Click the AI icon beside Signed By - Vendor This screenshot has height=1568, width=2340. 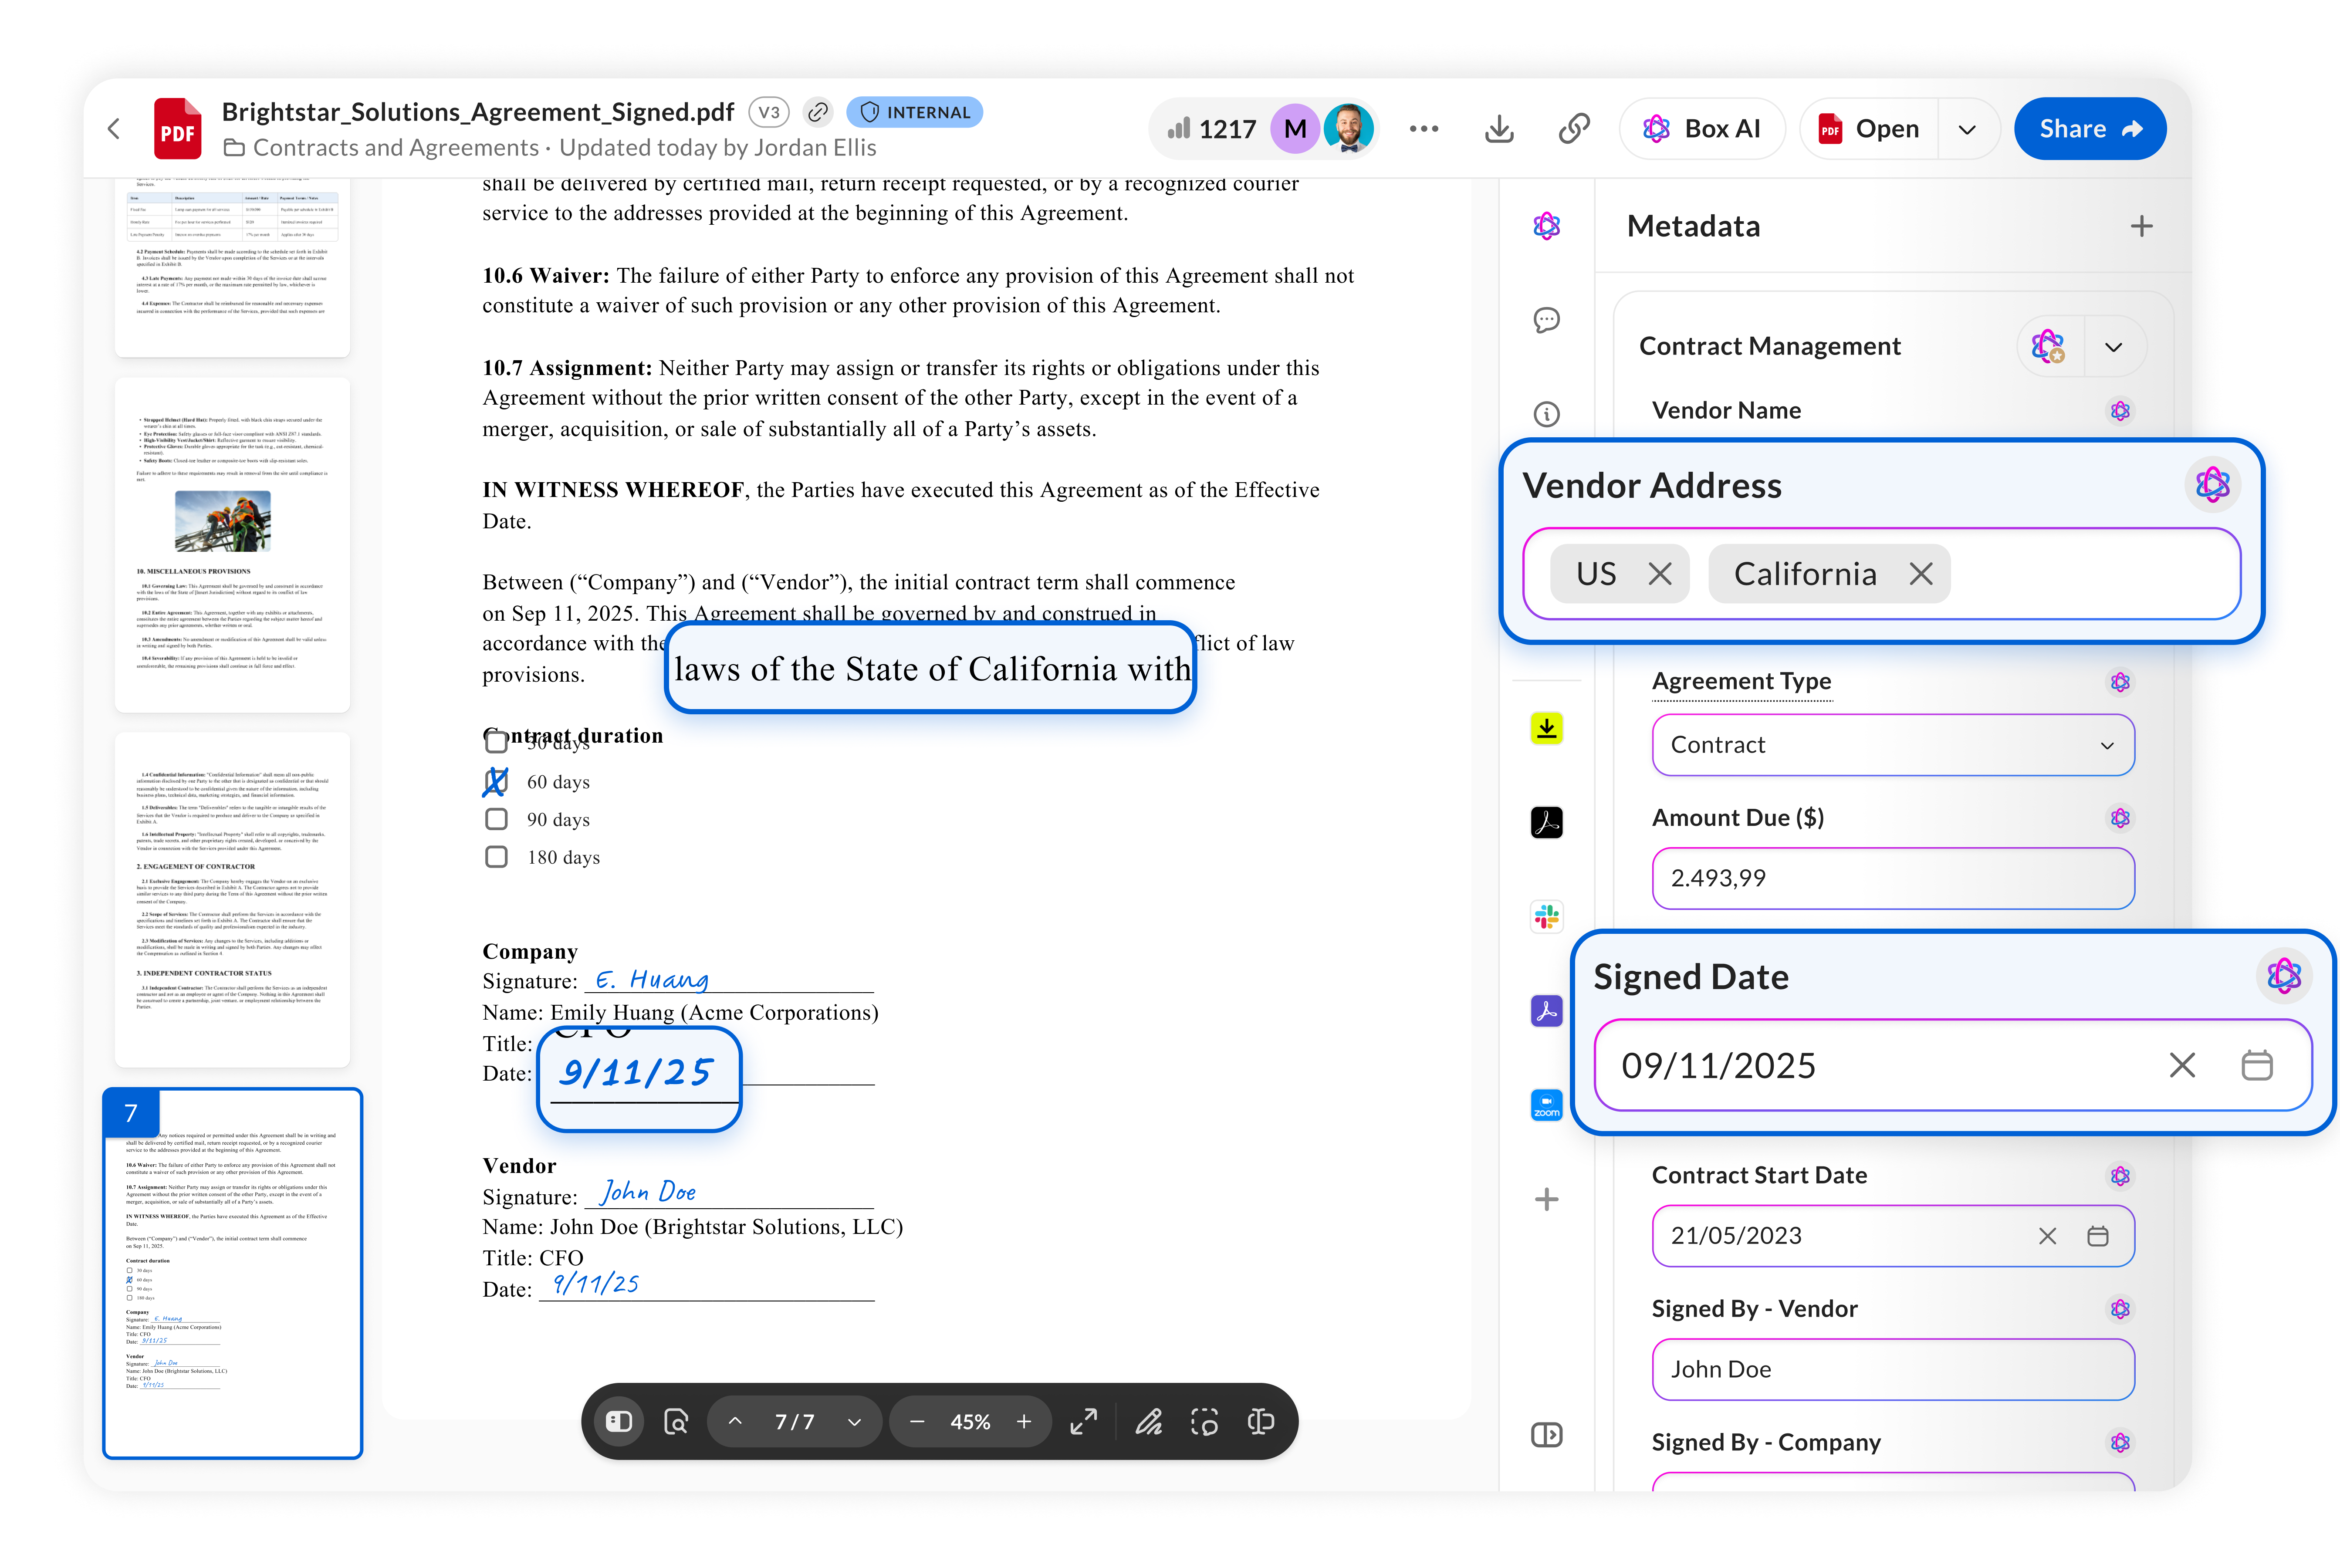point(2120,1309)
